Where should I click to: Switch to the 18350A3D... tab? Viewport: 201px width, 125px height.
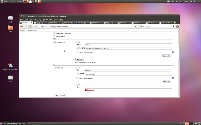pos(166,22)
